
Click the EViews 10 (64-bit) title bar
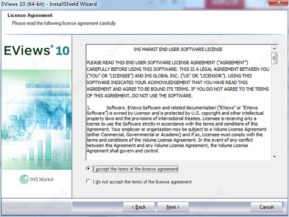[49, 4]
